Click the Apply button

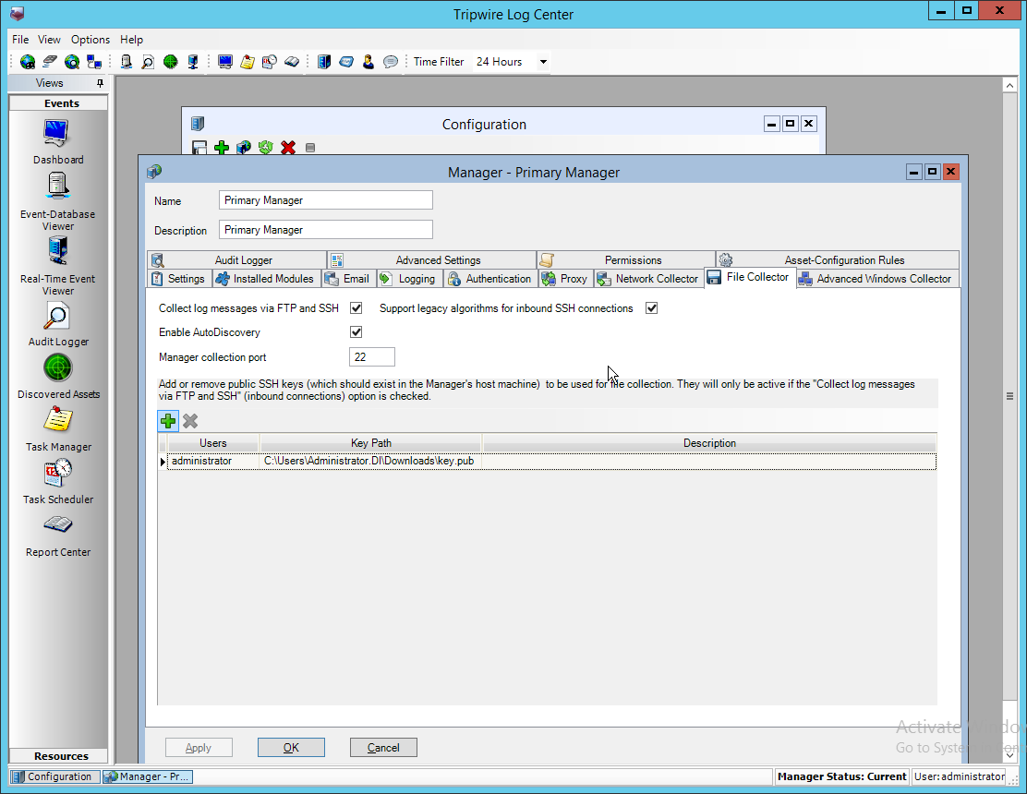pos(199,748)
